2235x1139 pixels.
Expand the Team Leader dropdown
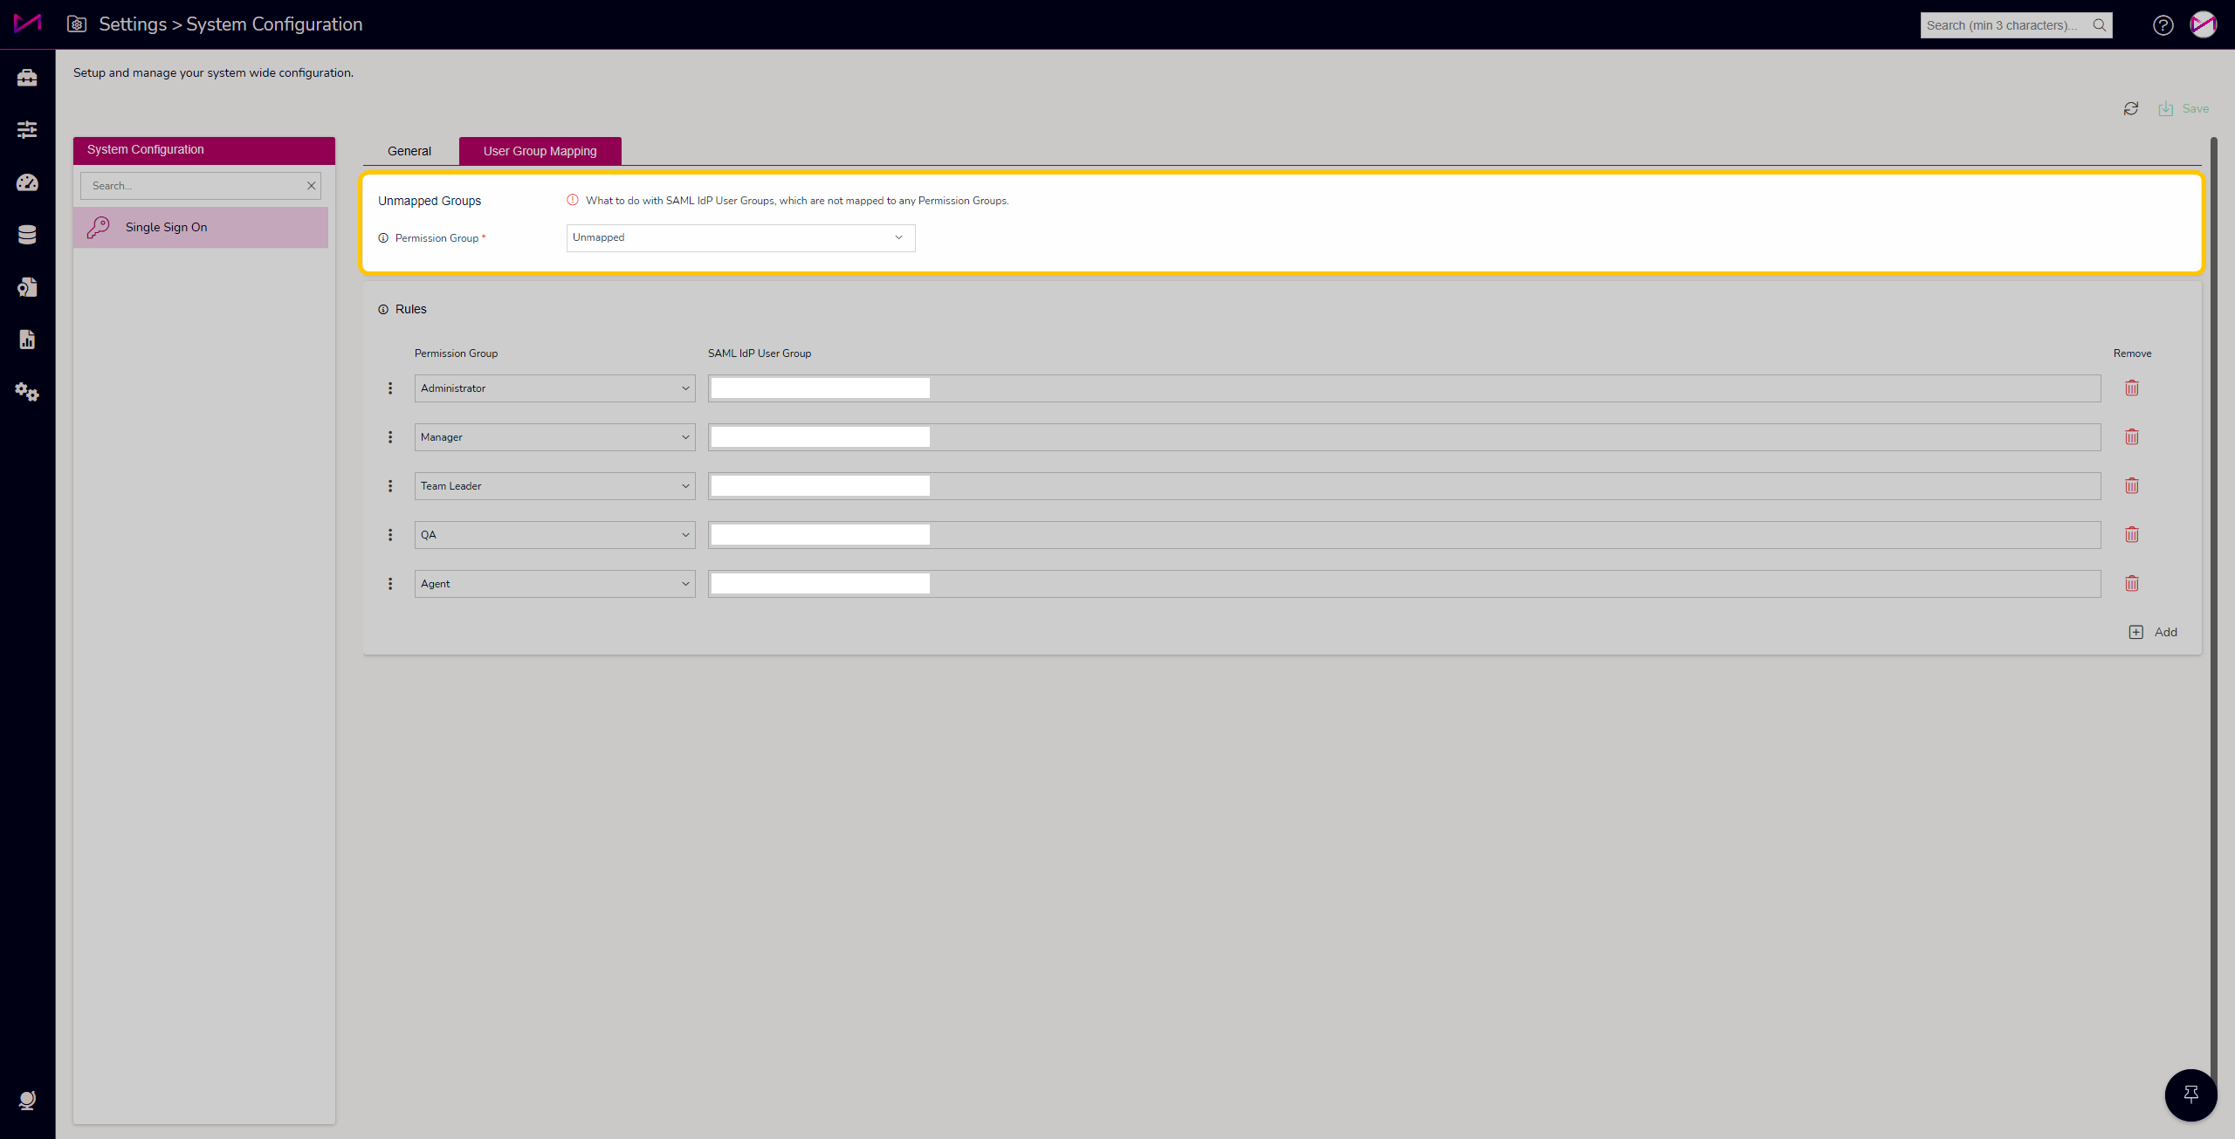point(554,486)
